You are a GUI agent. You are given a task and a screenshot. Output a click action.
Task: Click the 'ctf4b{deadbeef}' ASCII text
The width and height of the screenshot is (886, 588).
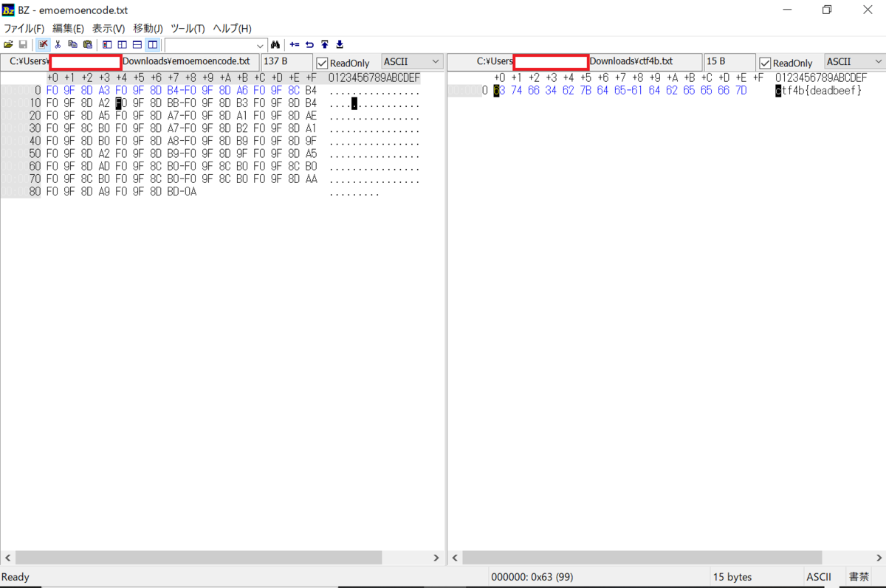819,91
